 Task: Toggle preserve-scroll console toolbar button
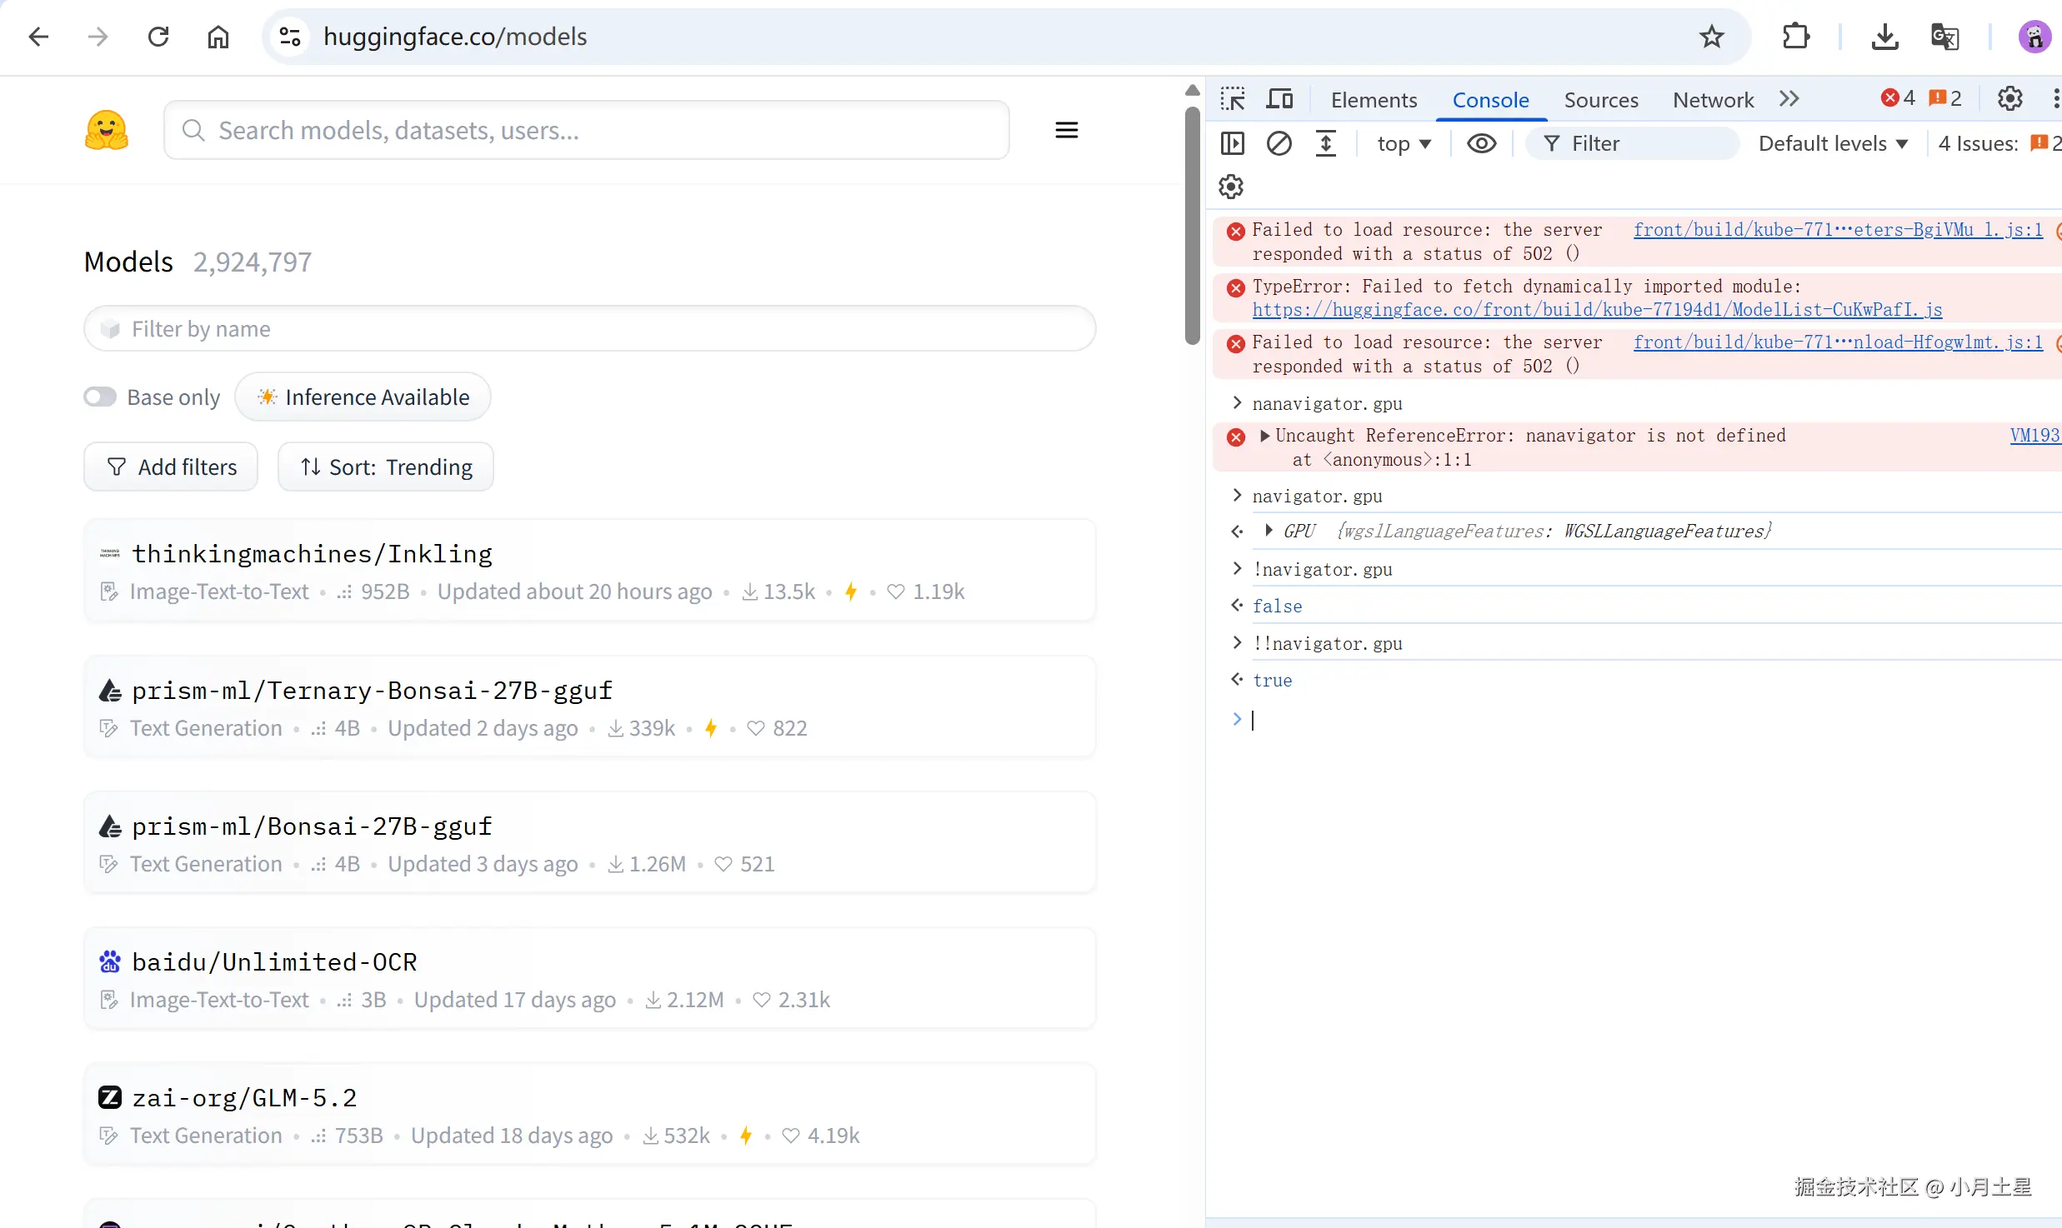coord(1326,143)
